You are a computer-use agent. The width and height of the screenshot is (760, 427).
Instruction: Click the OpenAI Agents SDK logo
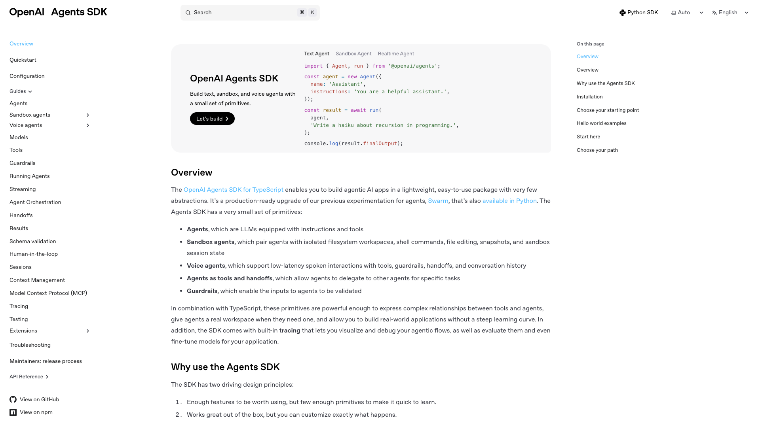pyautogui.click(x=58, y=12)
